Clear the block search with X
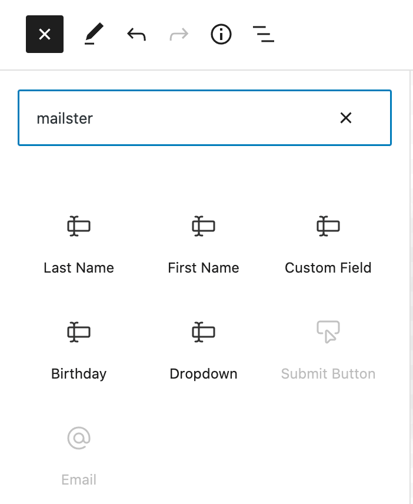The height and width of the screenshot is (504, 413). point(346,118)
